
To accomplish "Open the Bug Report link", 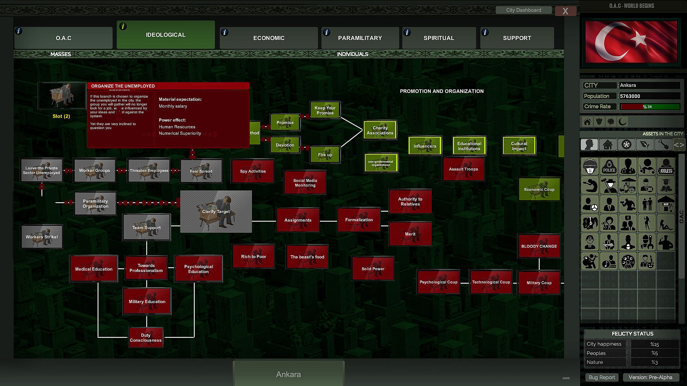I will 601,377.
